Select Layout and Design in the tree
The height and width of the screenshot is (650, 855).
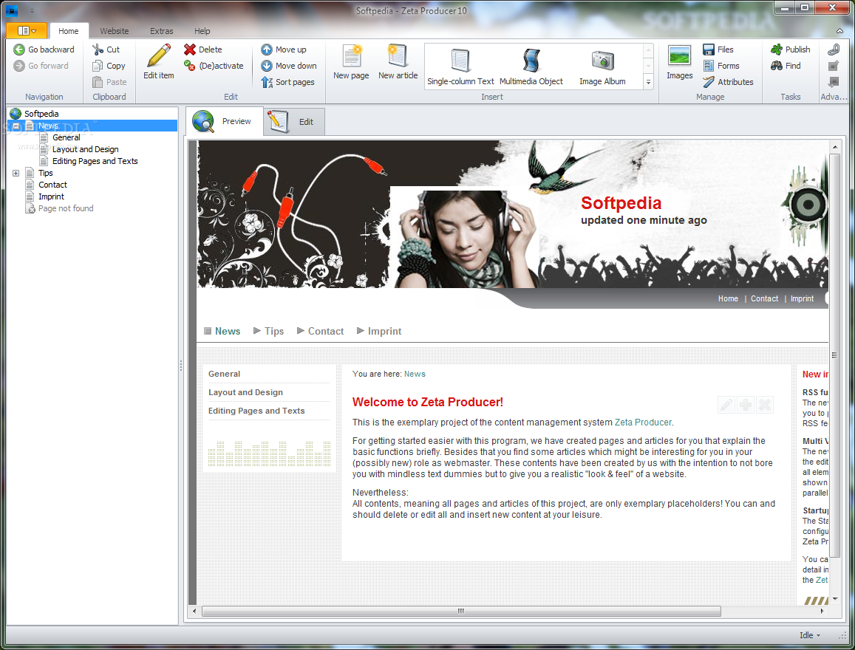[85, 150]
